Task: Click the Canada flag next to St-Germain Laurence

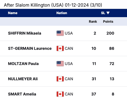Action: 60,48
